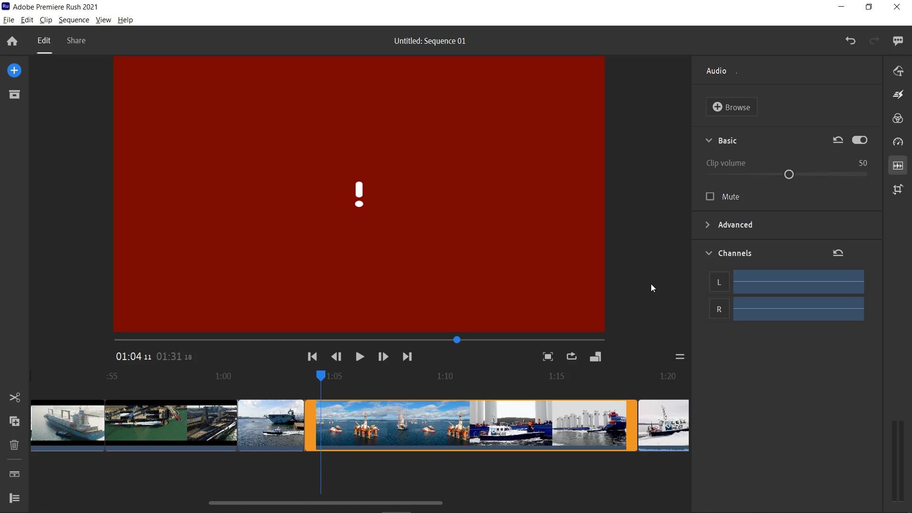Open the Sequence menu

coord(74,20)
